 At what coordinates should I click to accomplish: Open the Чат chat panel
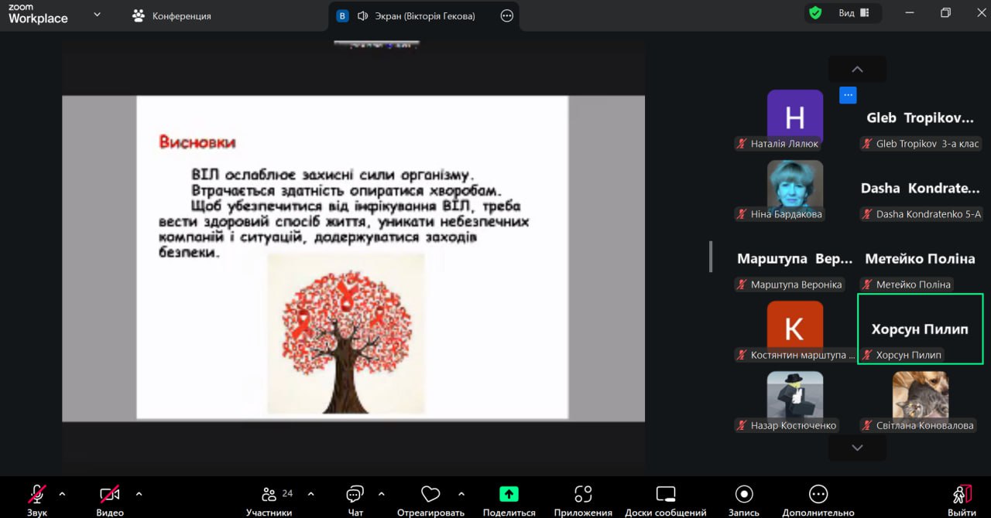coord(355,495)
